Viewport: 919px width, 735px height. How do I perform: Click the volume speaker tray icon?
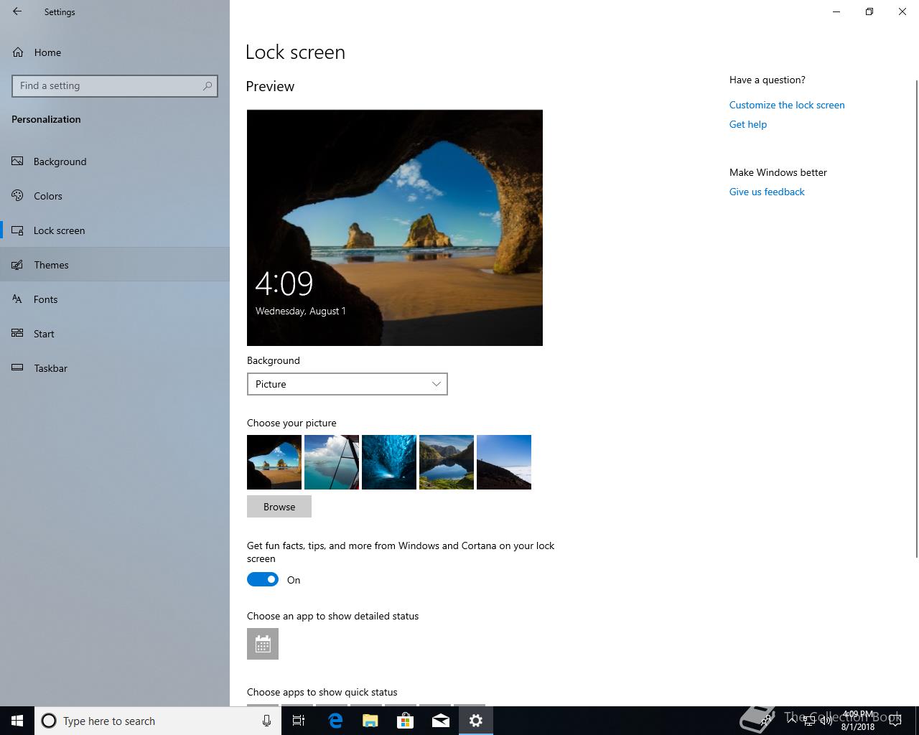pyautogui.click(x=826, y=721)
